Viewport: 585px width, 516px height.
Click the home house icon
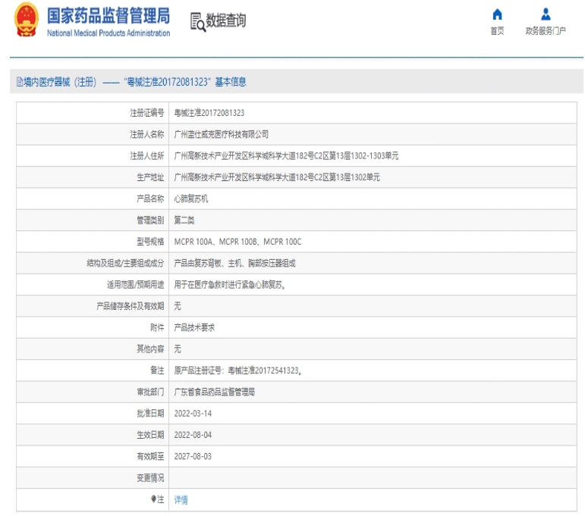(497, 14)
